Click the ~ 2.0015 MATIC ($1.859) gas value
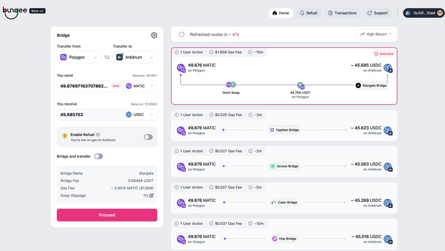 [x=132, y=188]
